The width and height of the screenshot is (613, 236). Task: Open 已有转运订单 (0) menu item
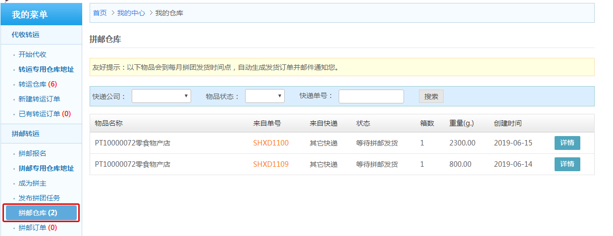[x=45, y=114]
